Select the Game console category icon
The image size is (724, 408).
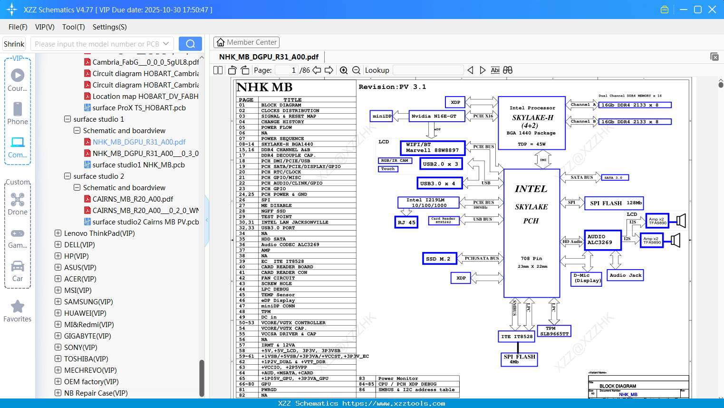[x=18, y=238]
